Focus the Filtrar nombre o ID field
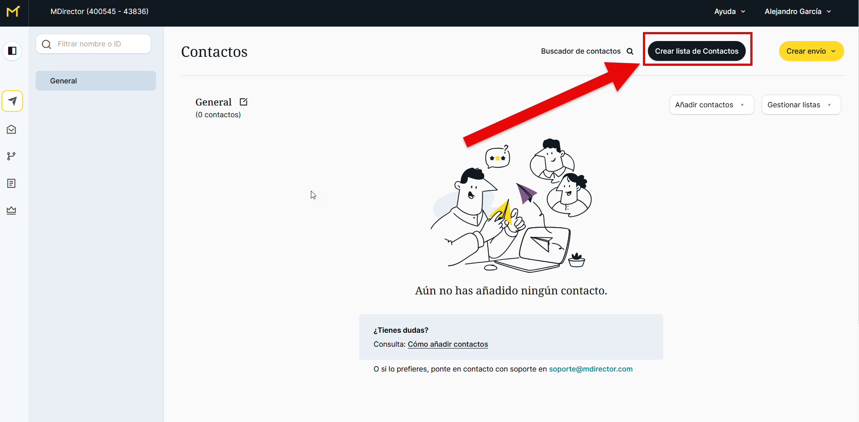 click(x=99, y=44)
